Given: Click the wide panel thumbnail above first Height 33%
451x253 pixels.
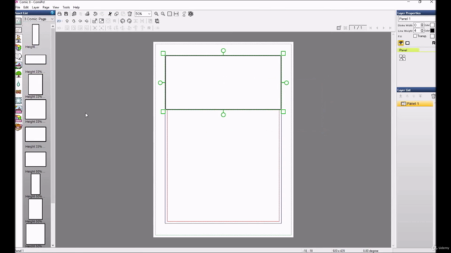Looking at the screenshot, I should pyautogui.click(x=35, y=59).
